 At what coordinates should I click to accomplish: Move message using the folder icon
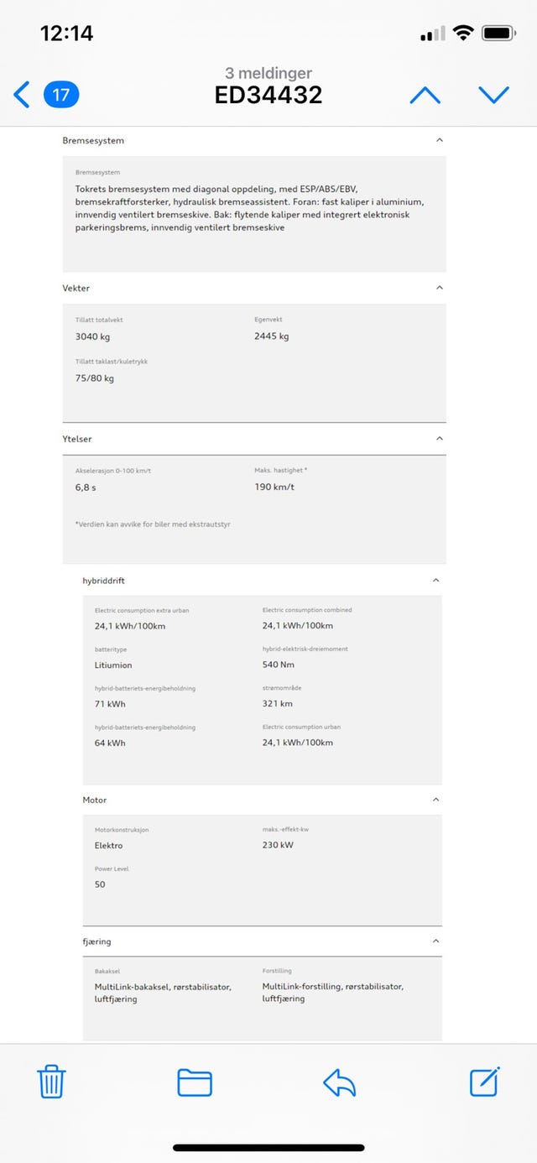point(195,1082)
